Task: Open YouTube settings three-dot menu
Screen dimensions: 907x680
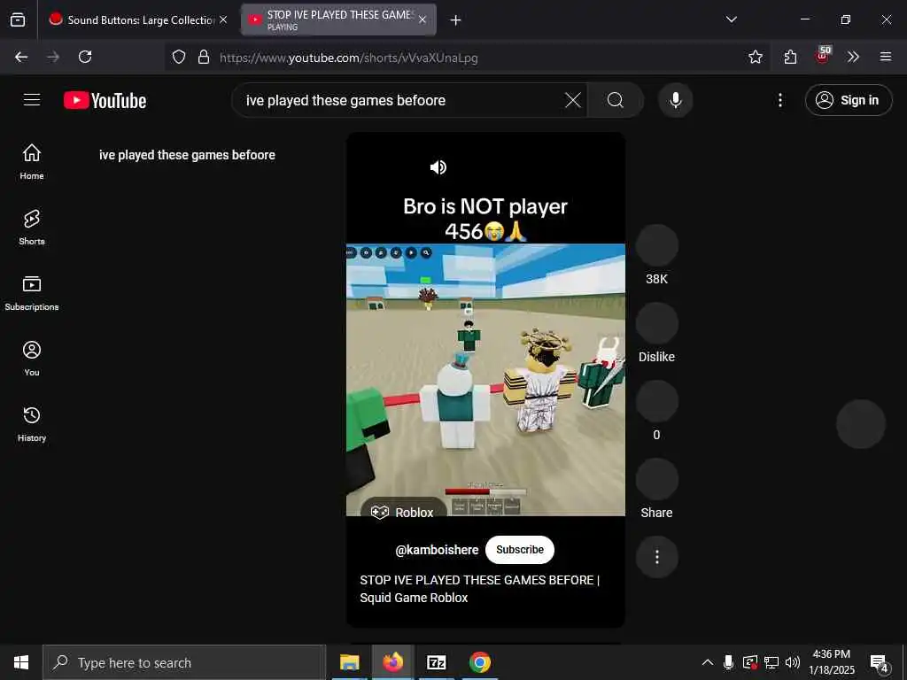Action: [x=779, y=100]
